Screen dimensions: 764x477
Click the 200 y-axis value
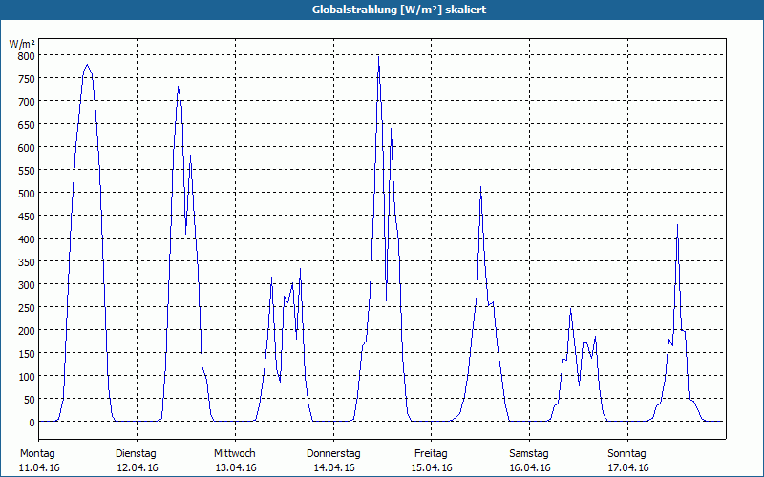click(x=26, y=331)
